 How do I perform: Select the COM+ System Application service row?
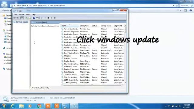[92, 83]
